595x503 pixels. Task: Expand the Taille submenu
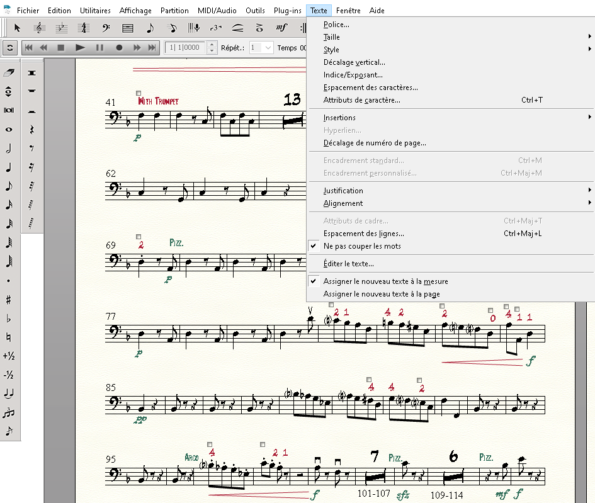[331, 37]
